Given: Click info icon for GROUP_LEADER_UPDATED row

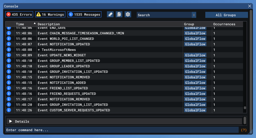Looking at the screenshot, I should pyautogui.click(x=9, y=66).
